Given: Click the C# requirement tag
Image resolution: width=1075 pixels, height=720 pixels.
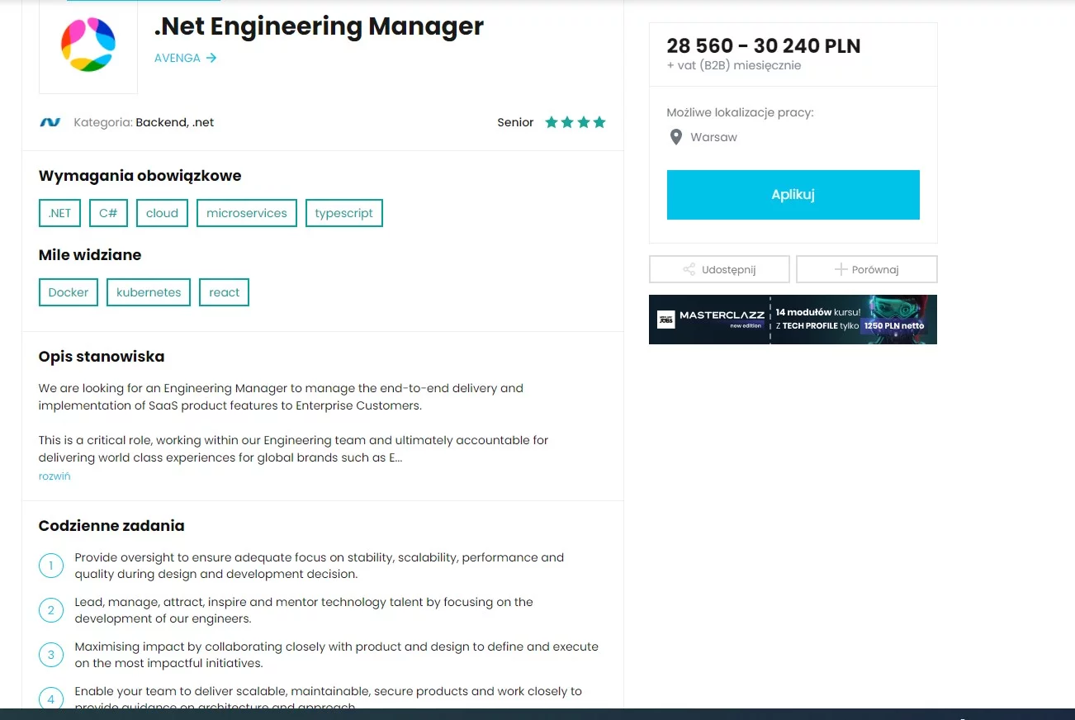Looking at the screenshot, I should click(x=108, y=213).
